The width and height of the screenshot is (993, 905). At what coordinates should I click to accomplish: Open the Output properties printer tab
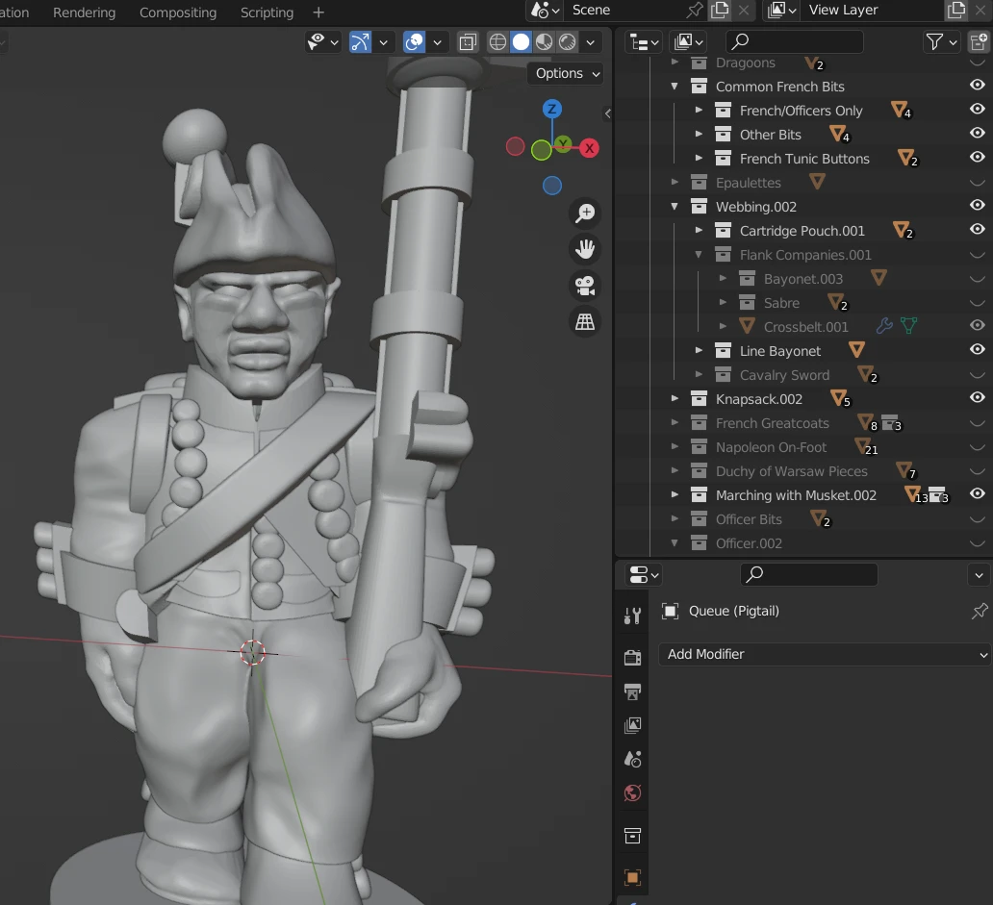point(632,691)
